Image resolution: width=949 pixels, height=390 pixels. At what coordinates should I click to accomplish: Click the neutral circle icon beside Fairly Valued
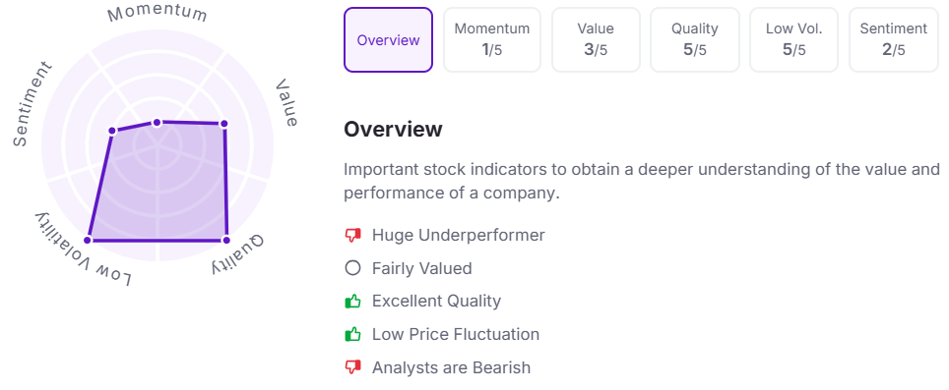pos(352,268)
